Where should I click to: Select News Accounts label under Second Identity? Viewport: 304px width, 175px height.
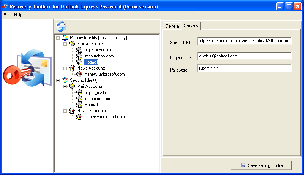(92, 111)
